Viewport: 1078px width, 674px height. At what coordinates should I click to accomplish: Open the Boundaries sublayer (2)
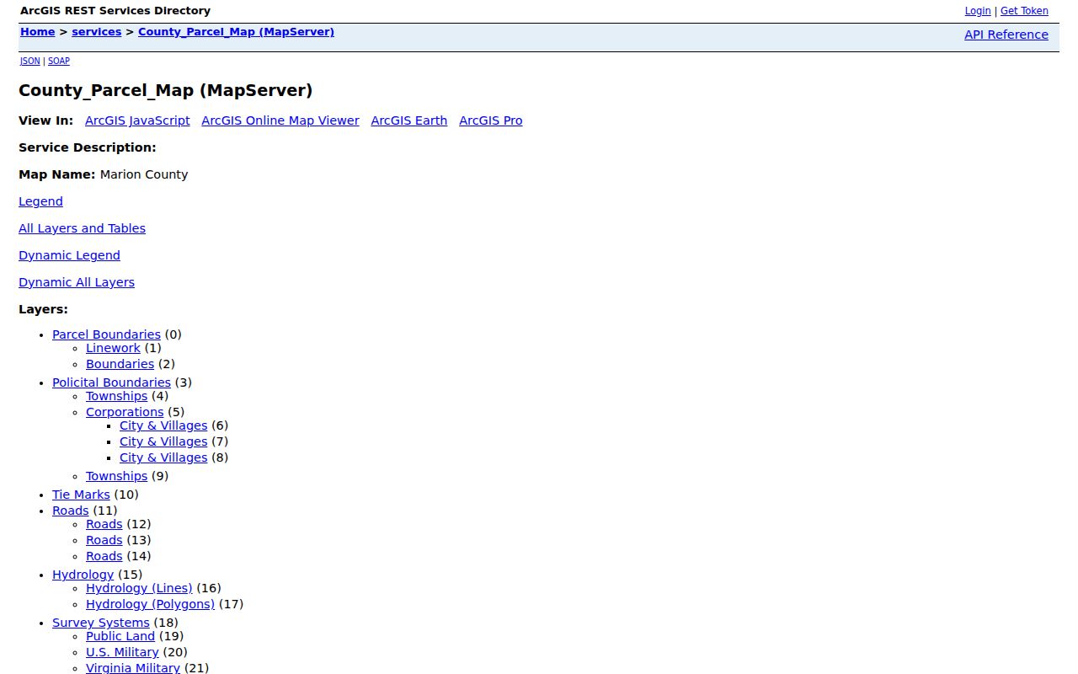coord(120,364)
